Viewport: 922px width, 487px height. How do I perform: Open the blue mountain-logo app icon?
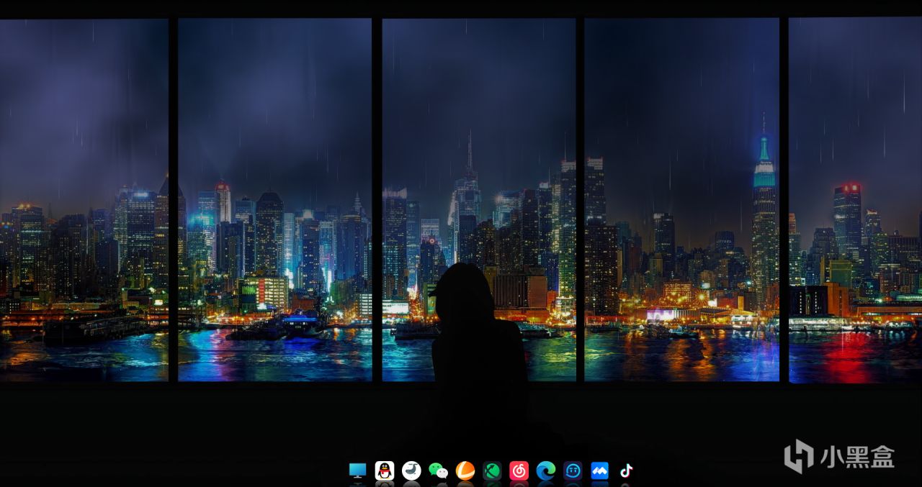(599, 470)
